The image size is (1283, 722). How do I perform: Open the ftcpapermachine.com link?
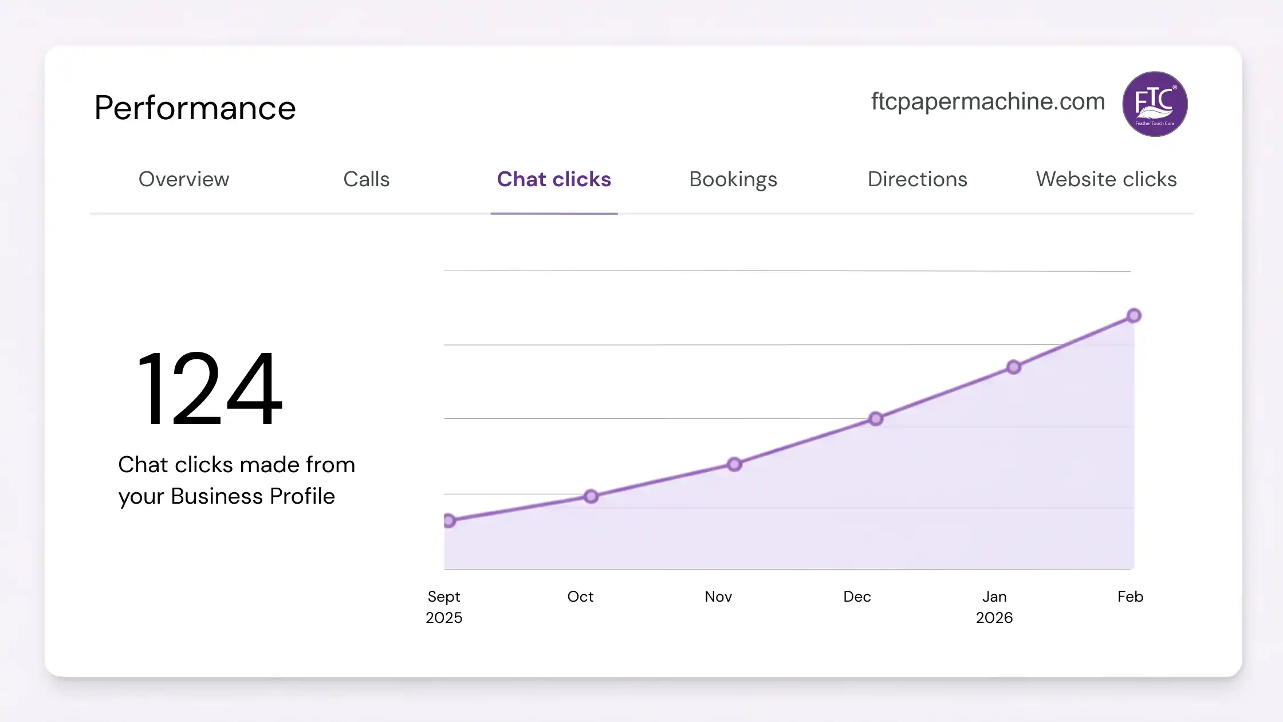(x=986, y=101)
